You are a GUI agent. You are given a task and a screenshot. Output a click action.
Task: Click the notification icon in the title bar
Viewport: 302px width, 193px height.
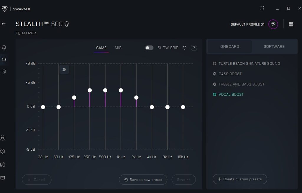[262, 8]
